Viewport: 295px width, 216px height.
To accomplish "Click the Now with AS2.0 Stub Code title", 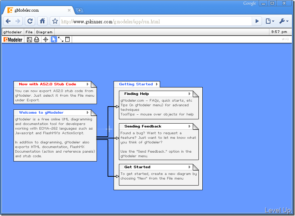I will click(x=48, y=84).
